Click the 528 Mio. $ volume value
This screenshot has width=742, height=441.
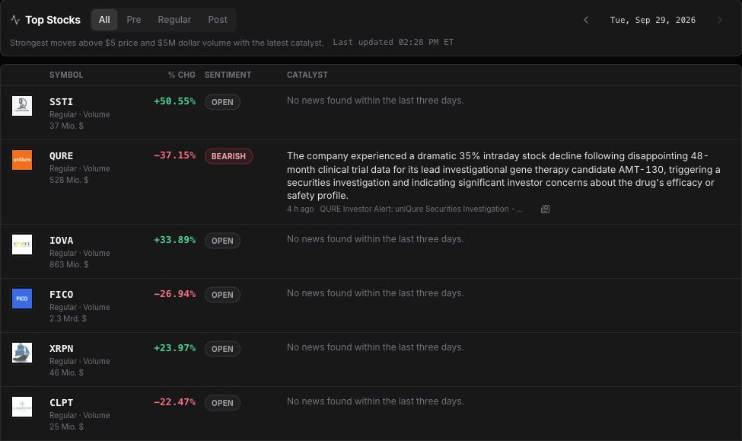pos(69,180)
